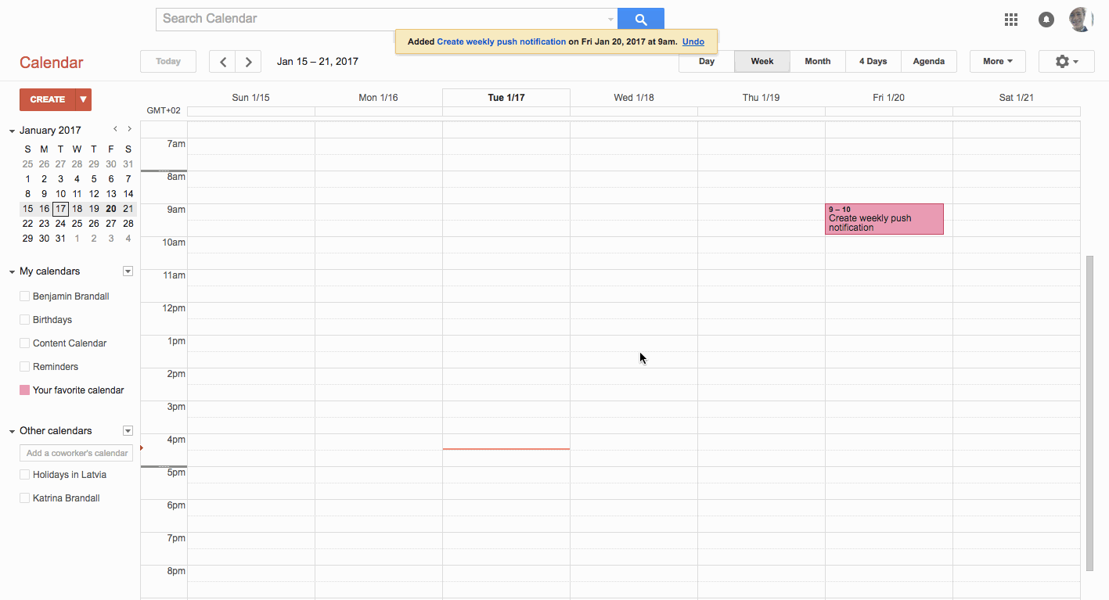Viewport: 1109px width, 600px height.
Task: Go to previous week with left arrow
Action: coord(223,62)
